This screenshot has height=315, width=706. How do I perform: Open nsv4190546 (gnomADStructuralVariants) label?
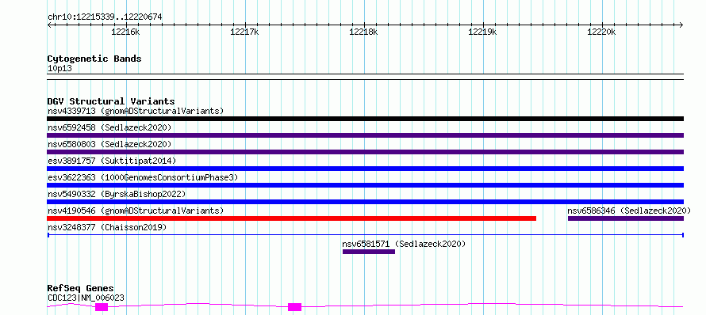point(136,211)
